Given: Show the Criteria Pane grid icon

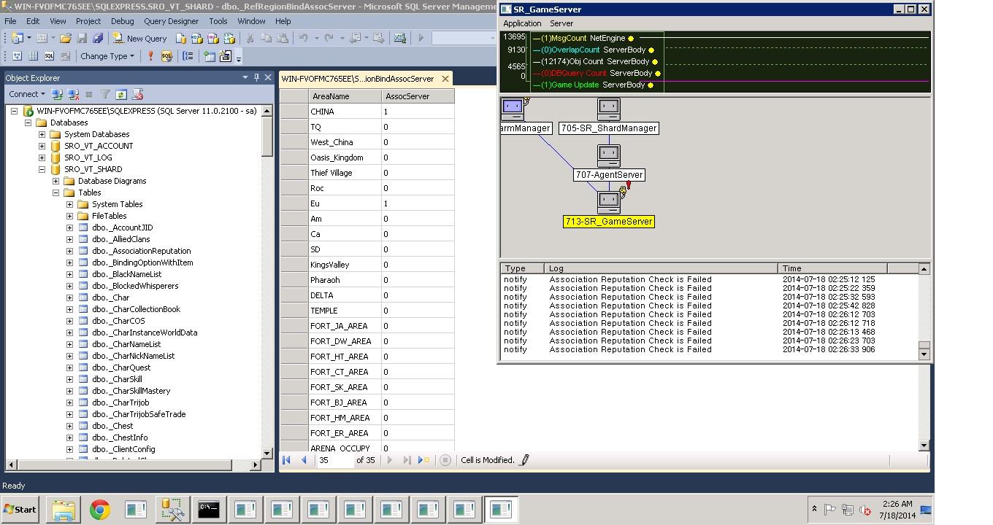Looking at the screenshot, I should [34, 56].
